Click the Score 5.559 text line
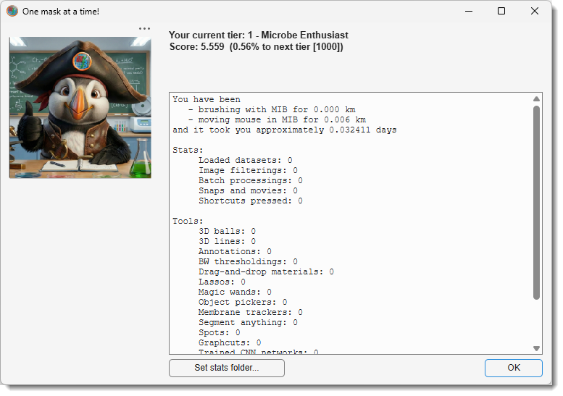 pyautogui.click(x=256, y=46)
